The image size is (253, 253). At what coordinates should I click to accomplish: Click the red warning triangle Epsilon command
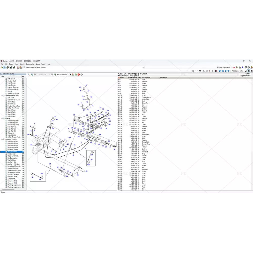[x=234, y=68]
